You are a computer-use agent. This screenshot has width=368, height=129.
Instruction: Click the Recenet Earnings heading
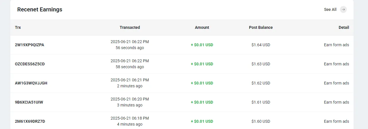(40, 9)
